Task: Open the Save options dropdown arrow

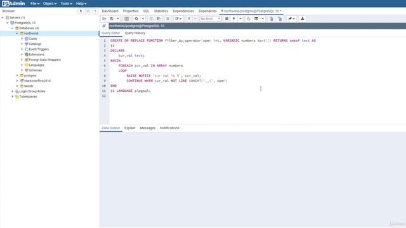Action: (118, 18)
